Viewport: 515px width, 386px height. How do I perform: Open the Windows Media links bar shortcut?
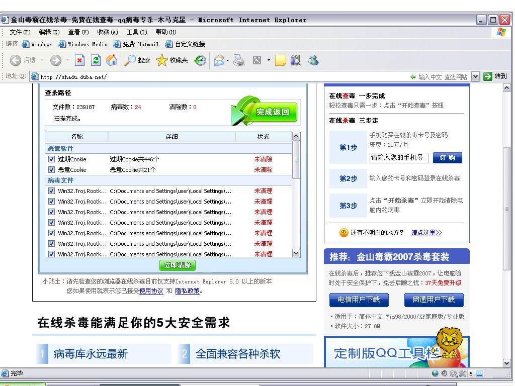click(x=83, y=44)
